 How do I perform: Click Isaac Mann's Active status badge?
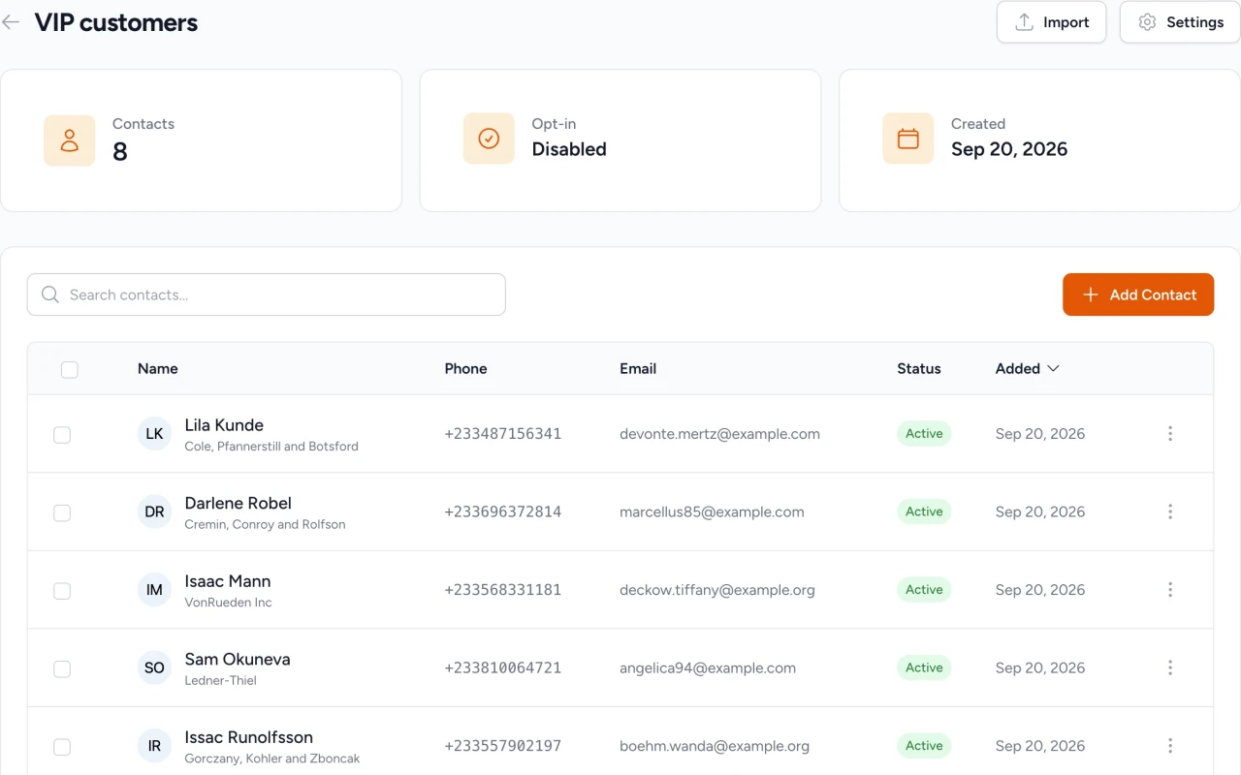click(x=924, y=590)
